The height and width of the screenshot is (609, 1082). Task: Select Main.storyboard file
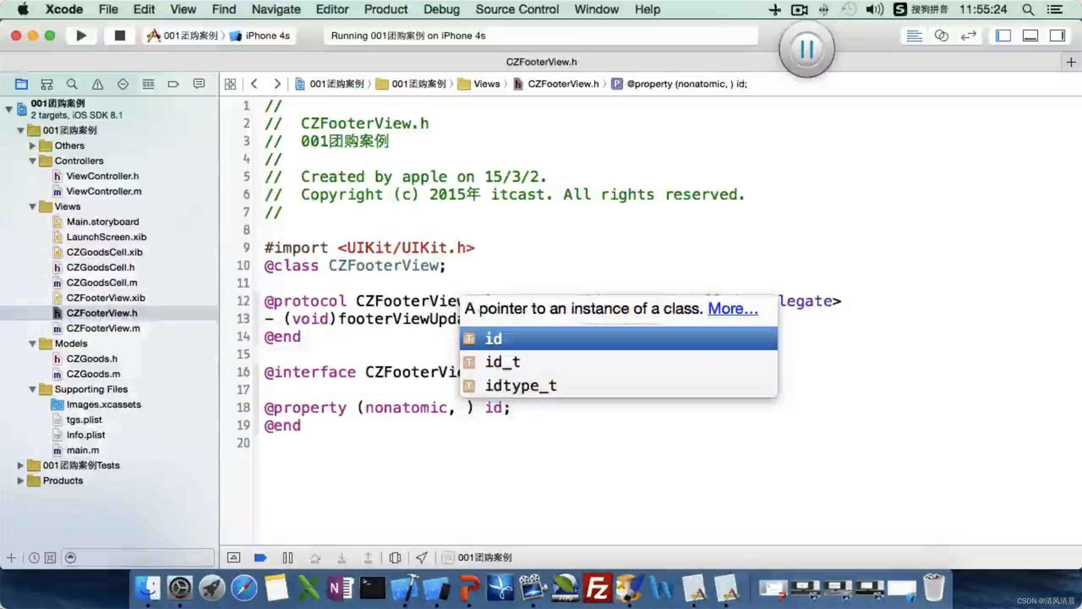[102, 222]
